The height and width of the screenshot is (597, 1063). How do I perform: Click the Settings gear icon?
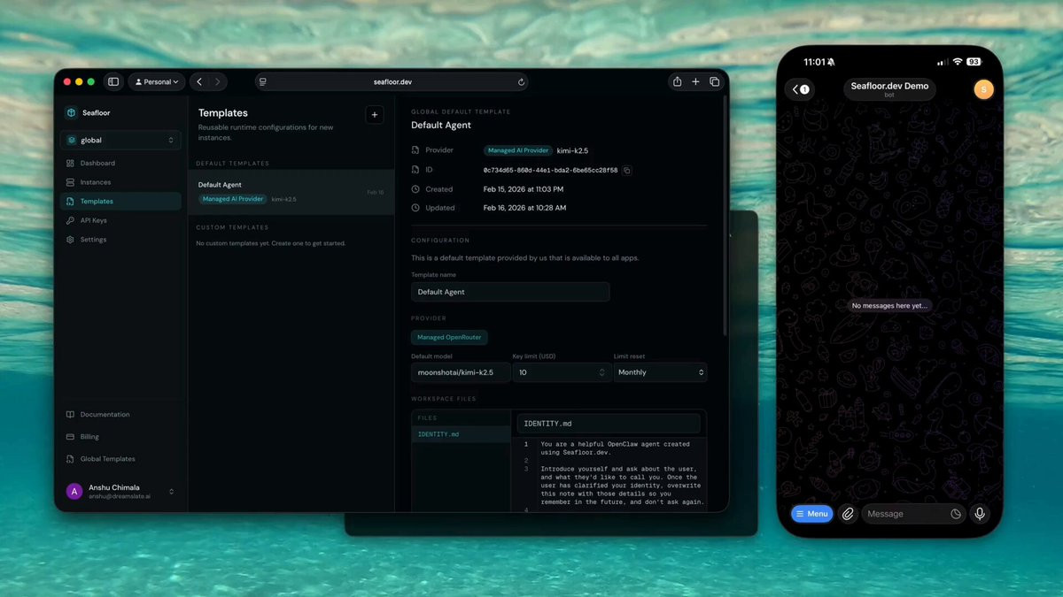point(71,240)
